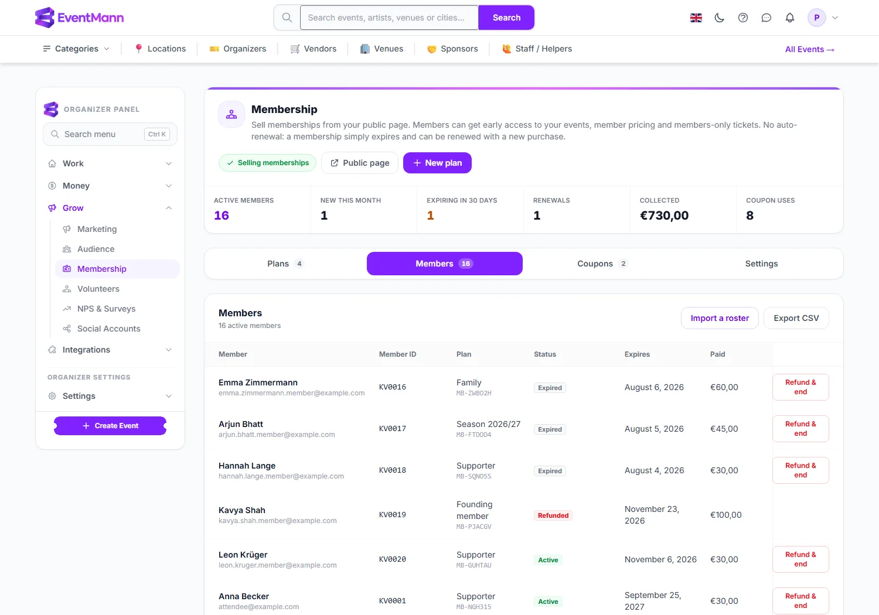Open Social Accounts in the sidebar
Viewport: 879px width, 615px height.
117,329
